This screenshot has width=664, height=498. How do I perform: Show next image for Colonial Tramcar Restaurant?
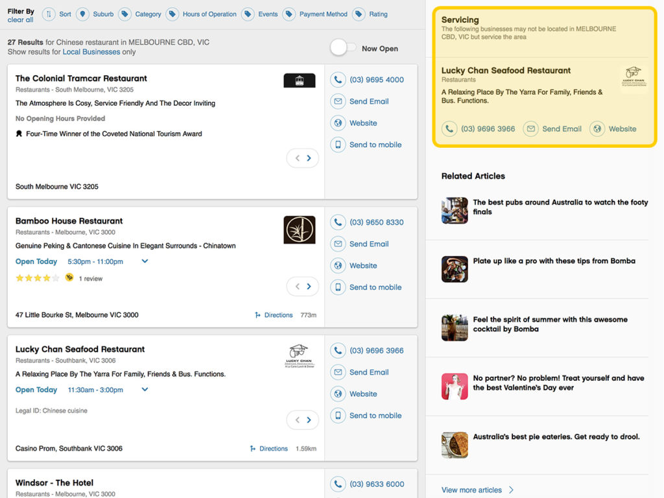pos(309,158)
